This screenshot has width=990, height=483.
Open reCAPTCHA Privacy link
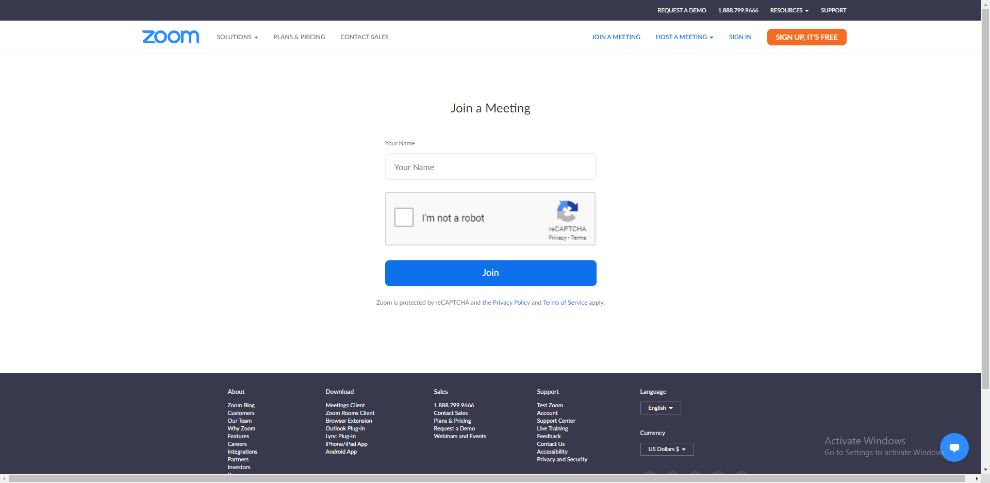point(557,238)
